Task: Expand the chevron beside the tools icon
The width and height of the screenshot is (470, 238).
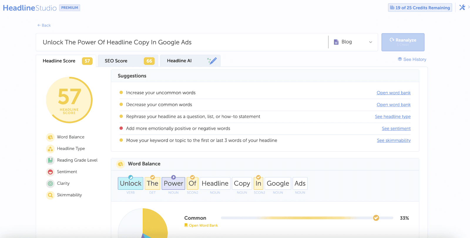Action: (x=469, y=7)
